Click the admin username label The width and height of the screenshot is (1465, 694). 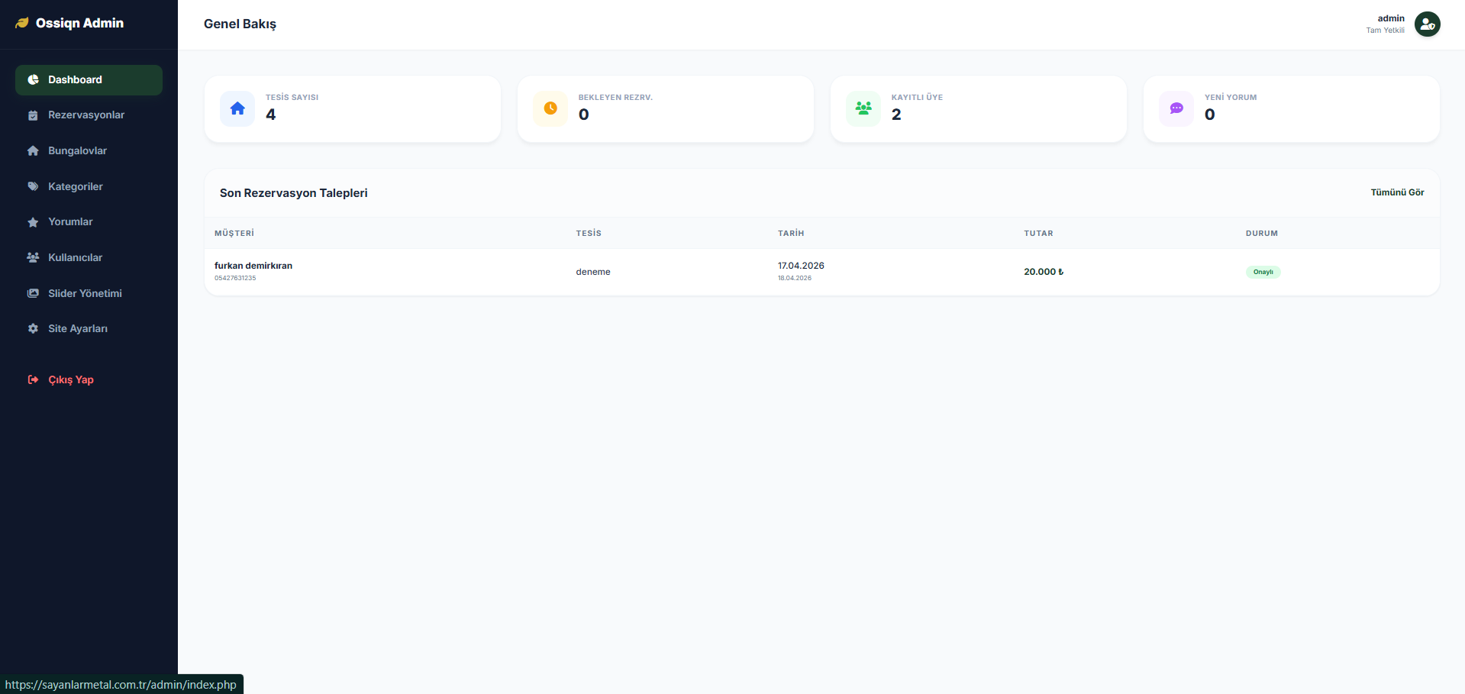coord(1391,18)
